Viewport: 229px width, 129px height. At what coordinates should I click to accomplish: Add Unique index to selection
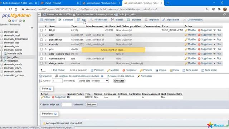(x=161, y=70)
